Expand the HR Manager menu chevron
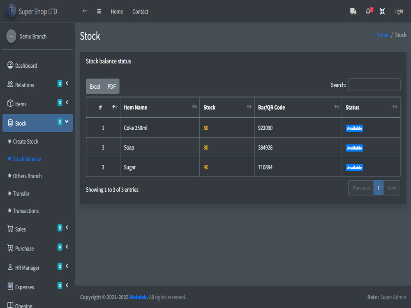 [67, 266]
